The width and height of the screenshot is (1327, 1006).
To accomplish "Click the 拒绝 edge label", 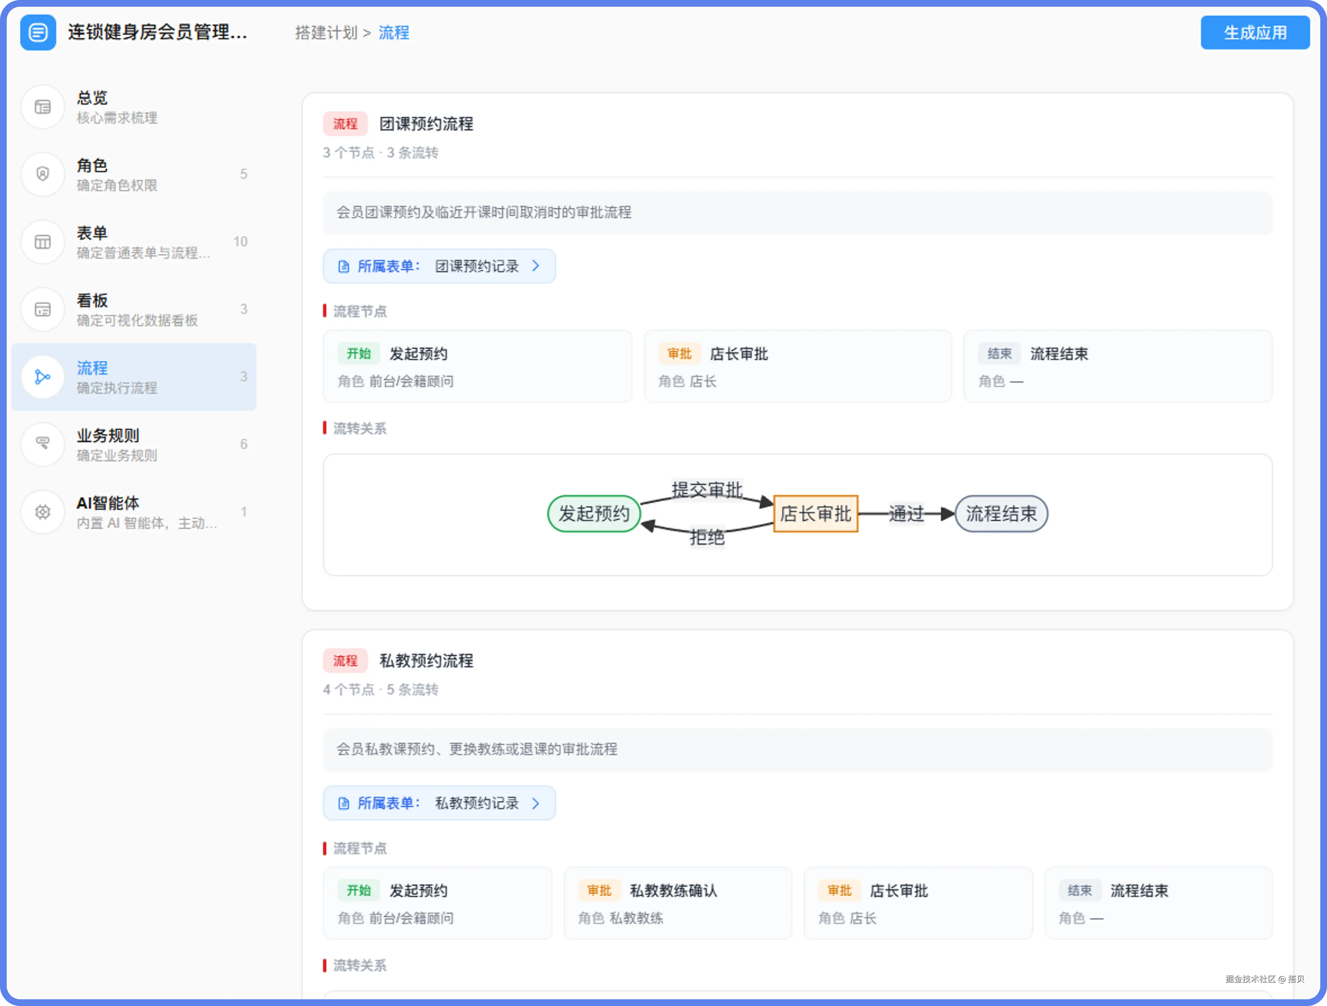I will 707,538.
